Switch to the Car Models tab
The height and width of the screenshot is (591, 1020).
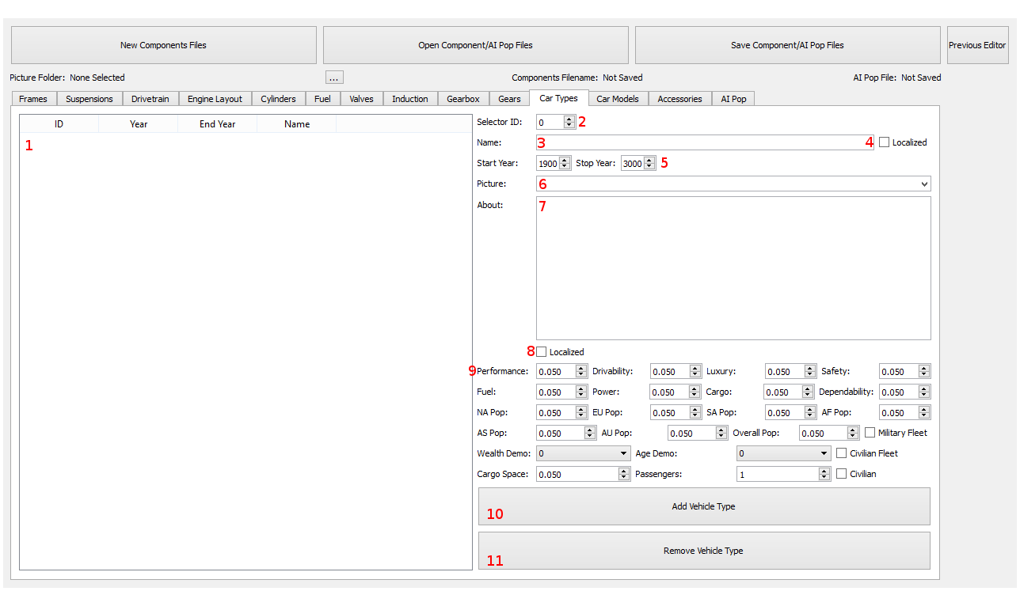618,99
